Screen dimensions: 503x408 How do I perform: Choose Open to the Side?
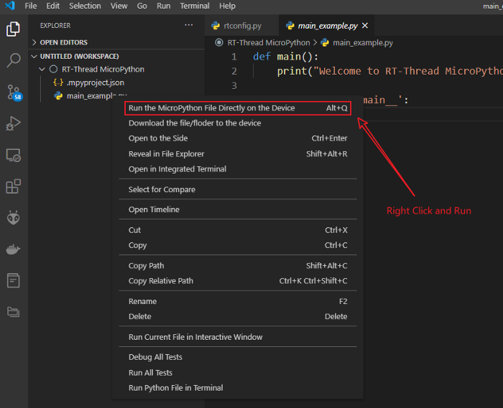pos(238,138)
